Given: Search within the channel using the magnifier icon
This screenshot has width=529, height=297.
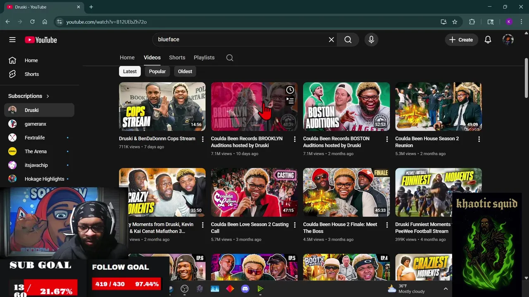Looking at the screenshot, I should pyautogui.click(x=230, y=58).
